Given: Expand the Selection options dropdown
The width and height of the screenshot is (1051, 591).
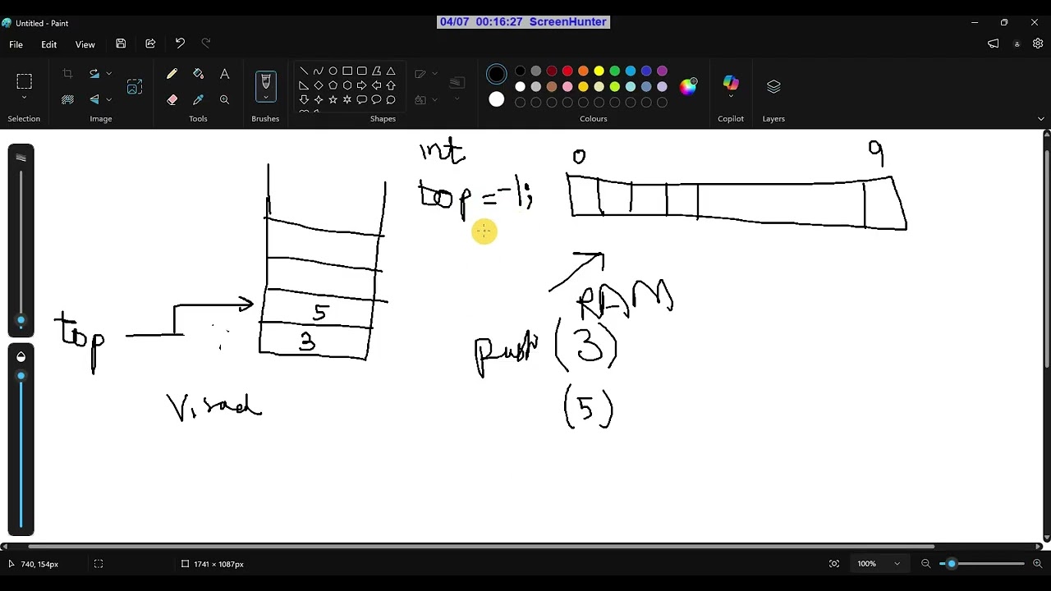Looking at the screenshot, I should (x=24, y=98).
